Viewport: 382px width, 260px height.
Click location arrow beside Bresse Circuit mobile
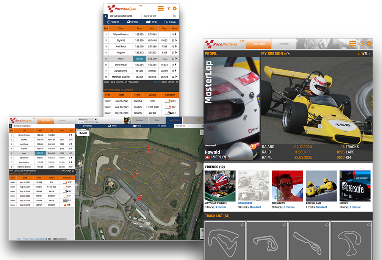[x=105, y=16]
